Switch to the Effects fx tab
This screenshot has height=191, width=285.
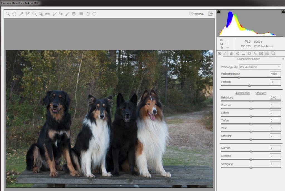(255, 53)
